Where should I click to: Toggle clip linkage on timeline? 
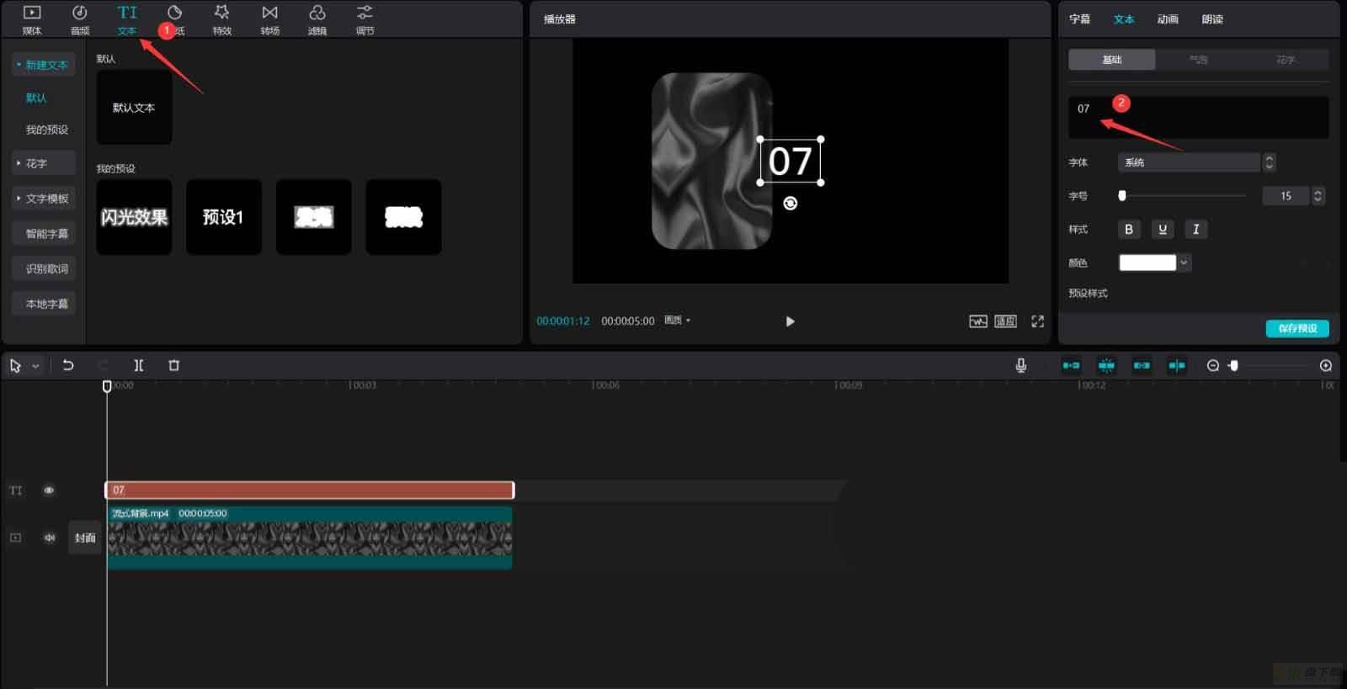coord(1142,365)
